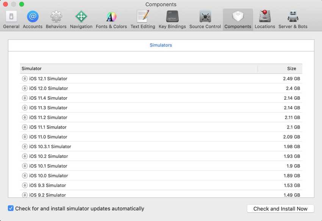
Task: Click the 2.49 GB size value
Action: (292, 78)
